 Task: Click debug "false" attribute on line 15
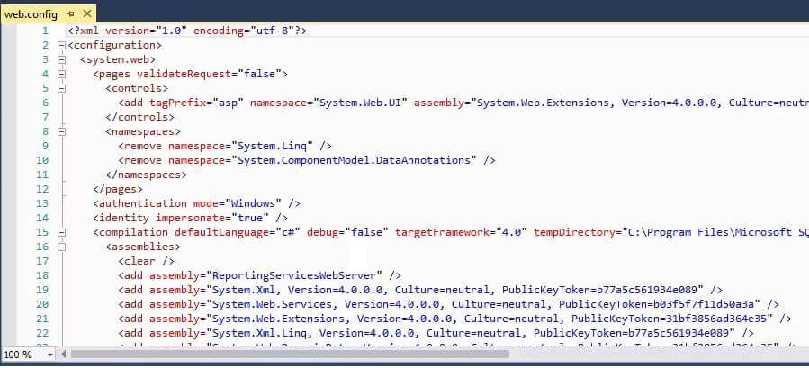347,232
